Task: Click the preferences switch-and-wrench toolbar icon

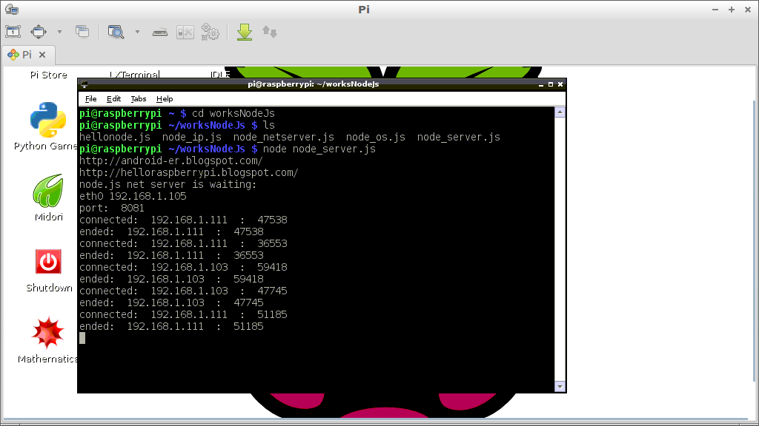Action: point(185,33)
